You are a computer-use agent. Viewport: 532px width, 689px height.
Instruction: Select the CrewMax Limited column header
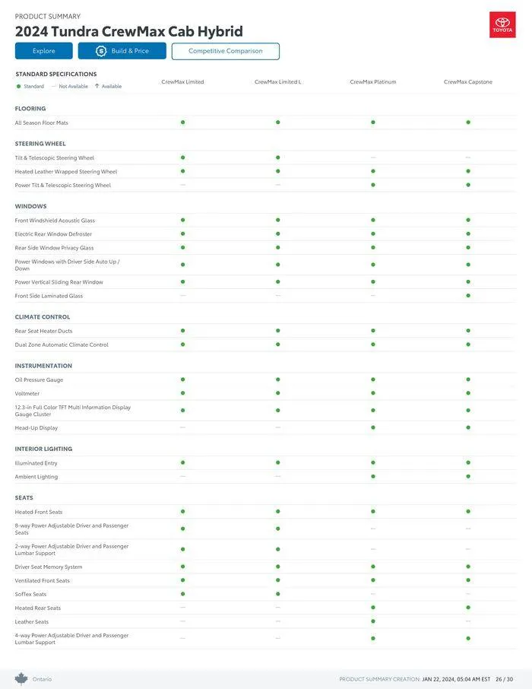(x=182, y=82)
